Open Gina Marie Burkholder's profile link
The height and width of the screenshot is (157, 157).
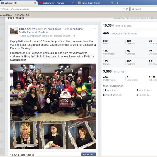(76, 29)
